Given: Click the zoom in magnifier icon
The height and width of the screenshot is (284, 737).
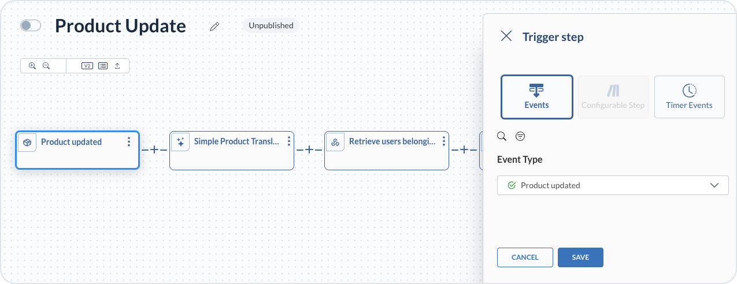Looking at the screenshot, I should [x=32, y=66].
